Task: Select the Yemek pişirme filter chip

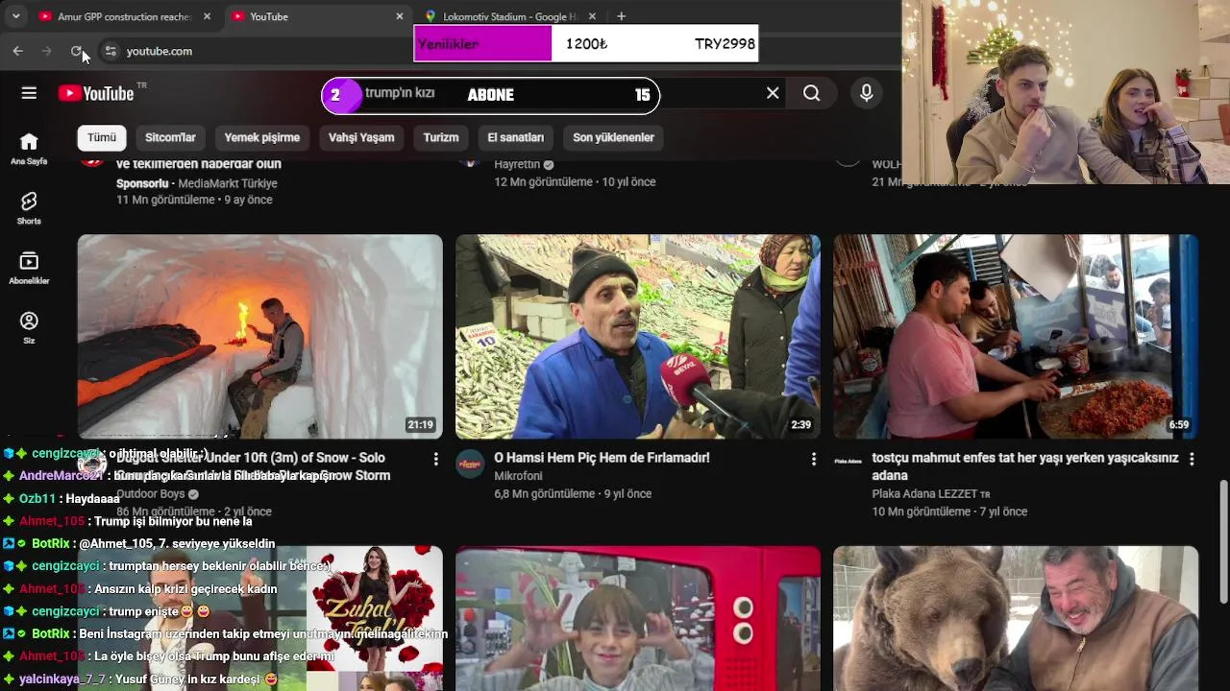Action: tap(262, 137)
